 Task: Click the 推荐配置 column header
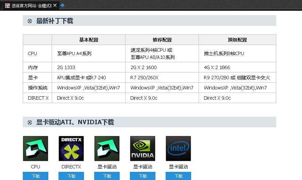pos(162,40)
